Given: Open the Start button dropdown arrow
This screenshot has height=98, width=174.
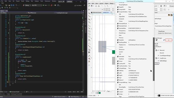Looking at the screenshot, I should click(x=48, y=5).
